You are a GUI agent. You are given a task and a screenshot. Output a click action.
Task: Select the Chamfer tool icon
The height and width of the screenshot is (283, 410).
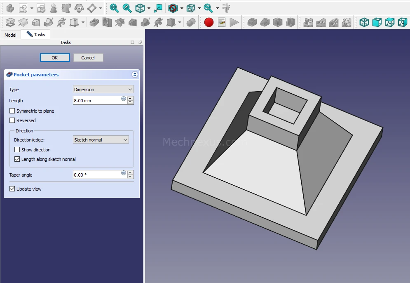265,22
